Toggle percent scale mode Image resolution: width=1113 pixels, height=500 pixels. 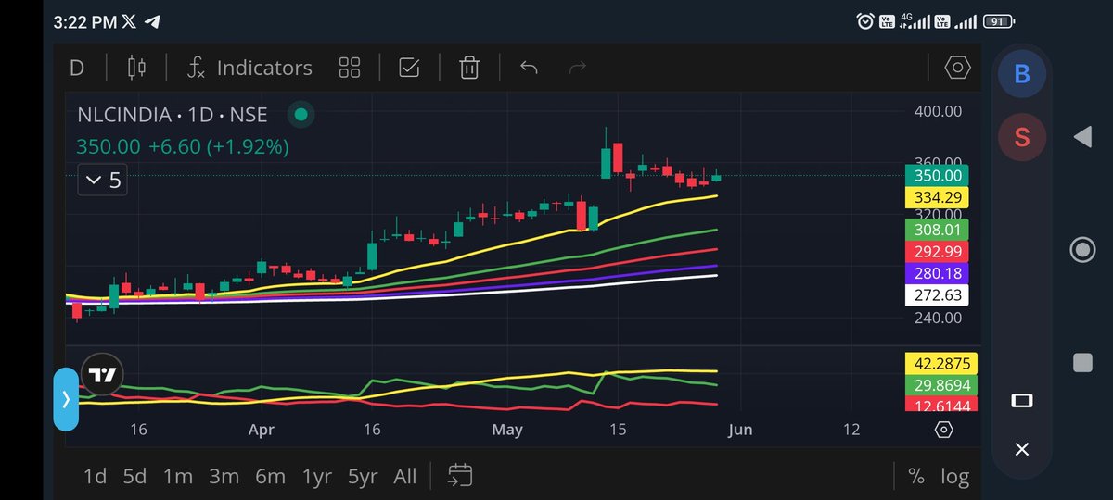(916, 476)
